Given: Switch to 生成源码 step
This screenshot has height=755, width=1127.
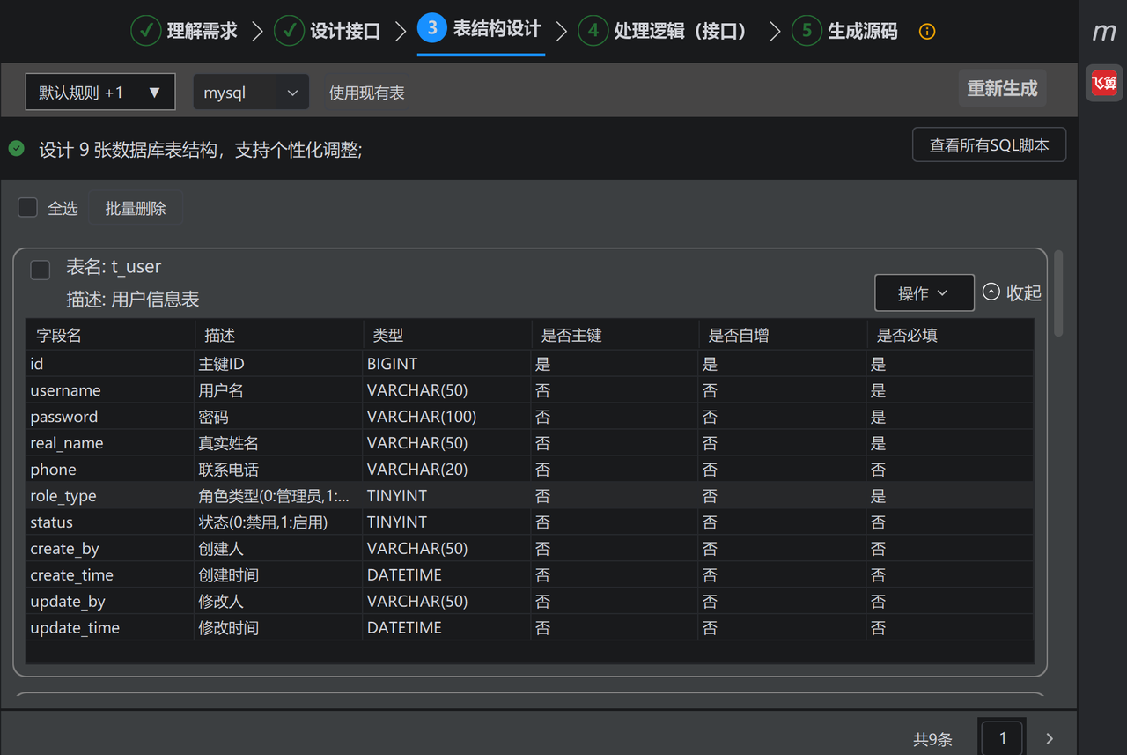Looking at the screenshot, I should coord(863,32).
